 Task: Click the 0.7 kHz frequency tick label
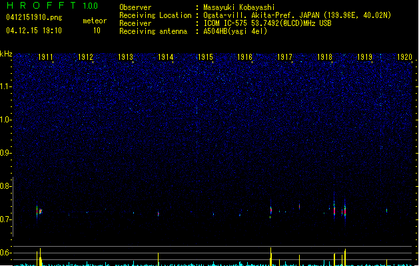click(6, 219)
